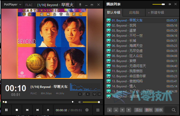
Task: Select track 08. Beyond - 狂人山庄
Action: coord(142,56)
